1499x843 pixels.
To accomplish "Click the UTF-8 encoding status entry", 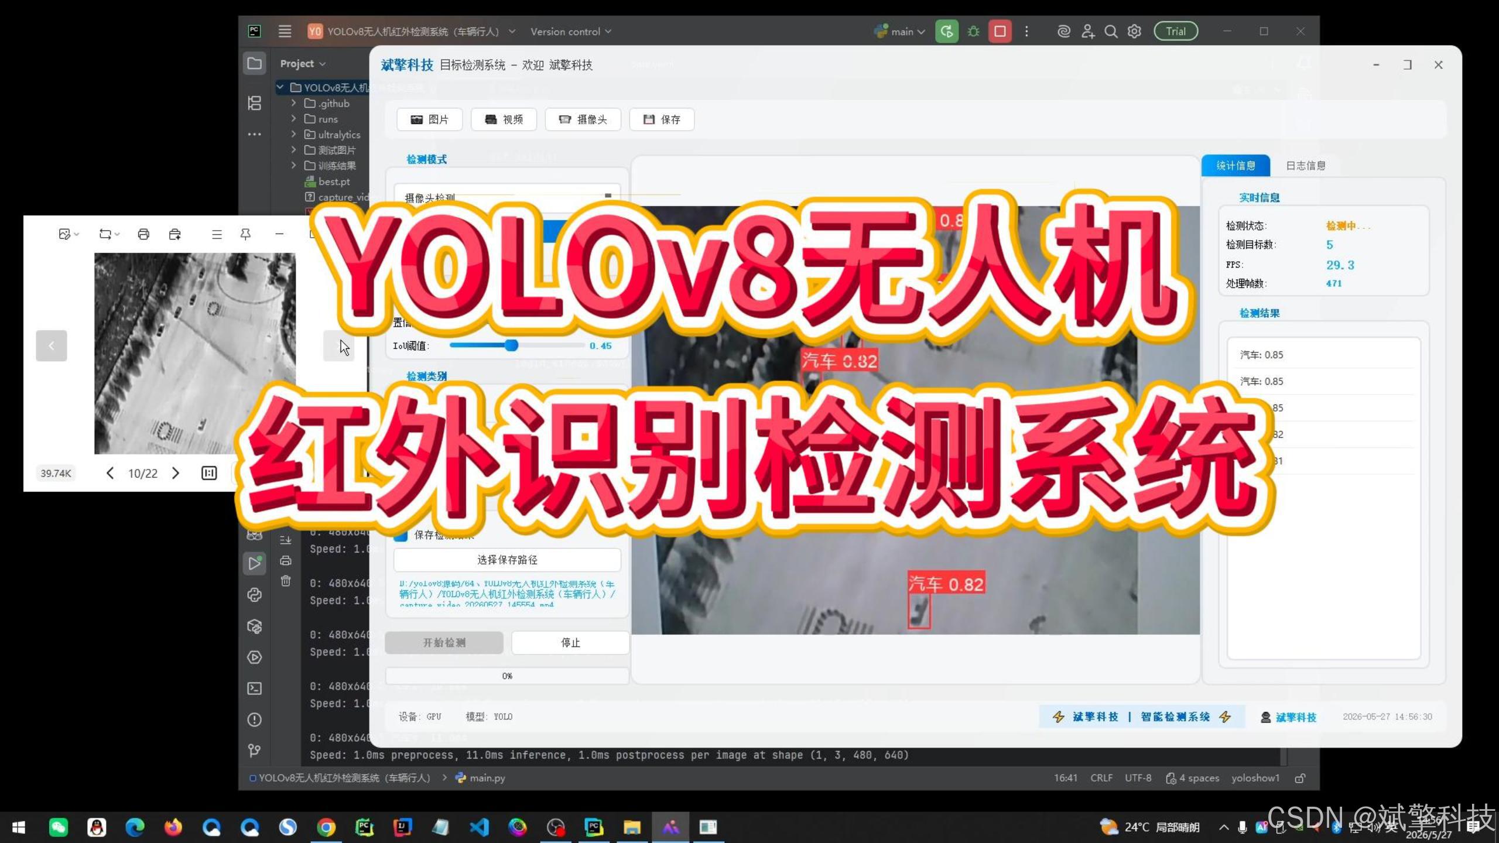I will tap(1138, 778).
